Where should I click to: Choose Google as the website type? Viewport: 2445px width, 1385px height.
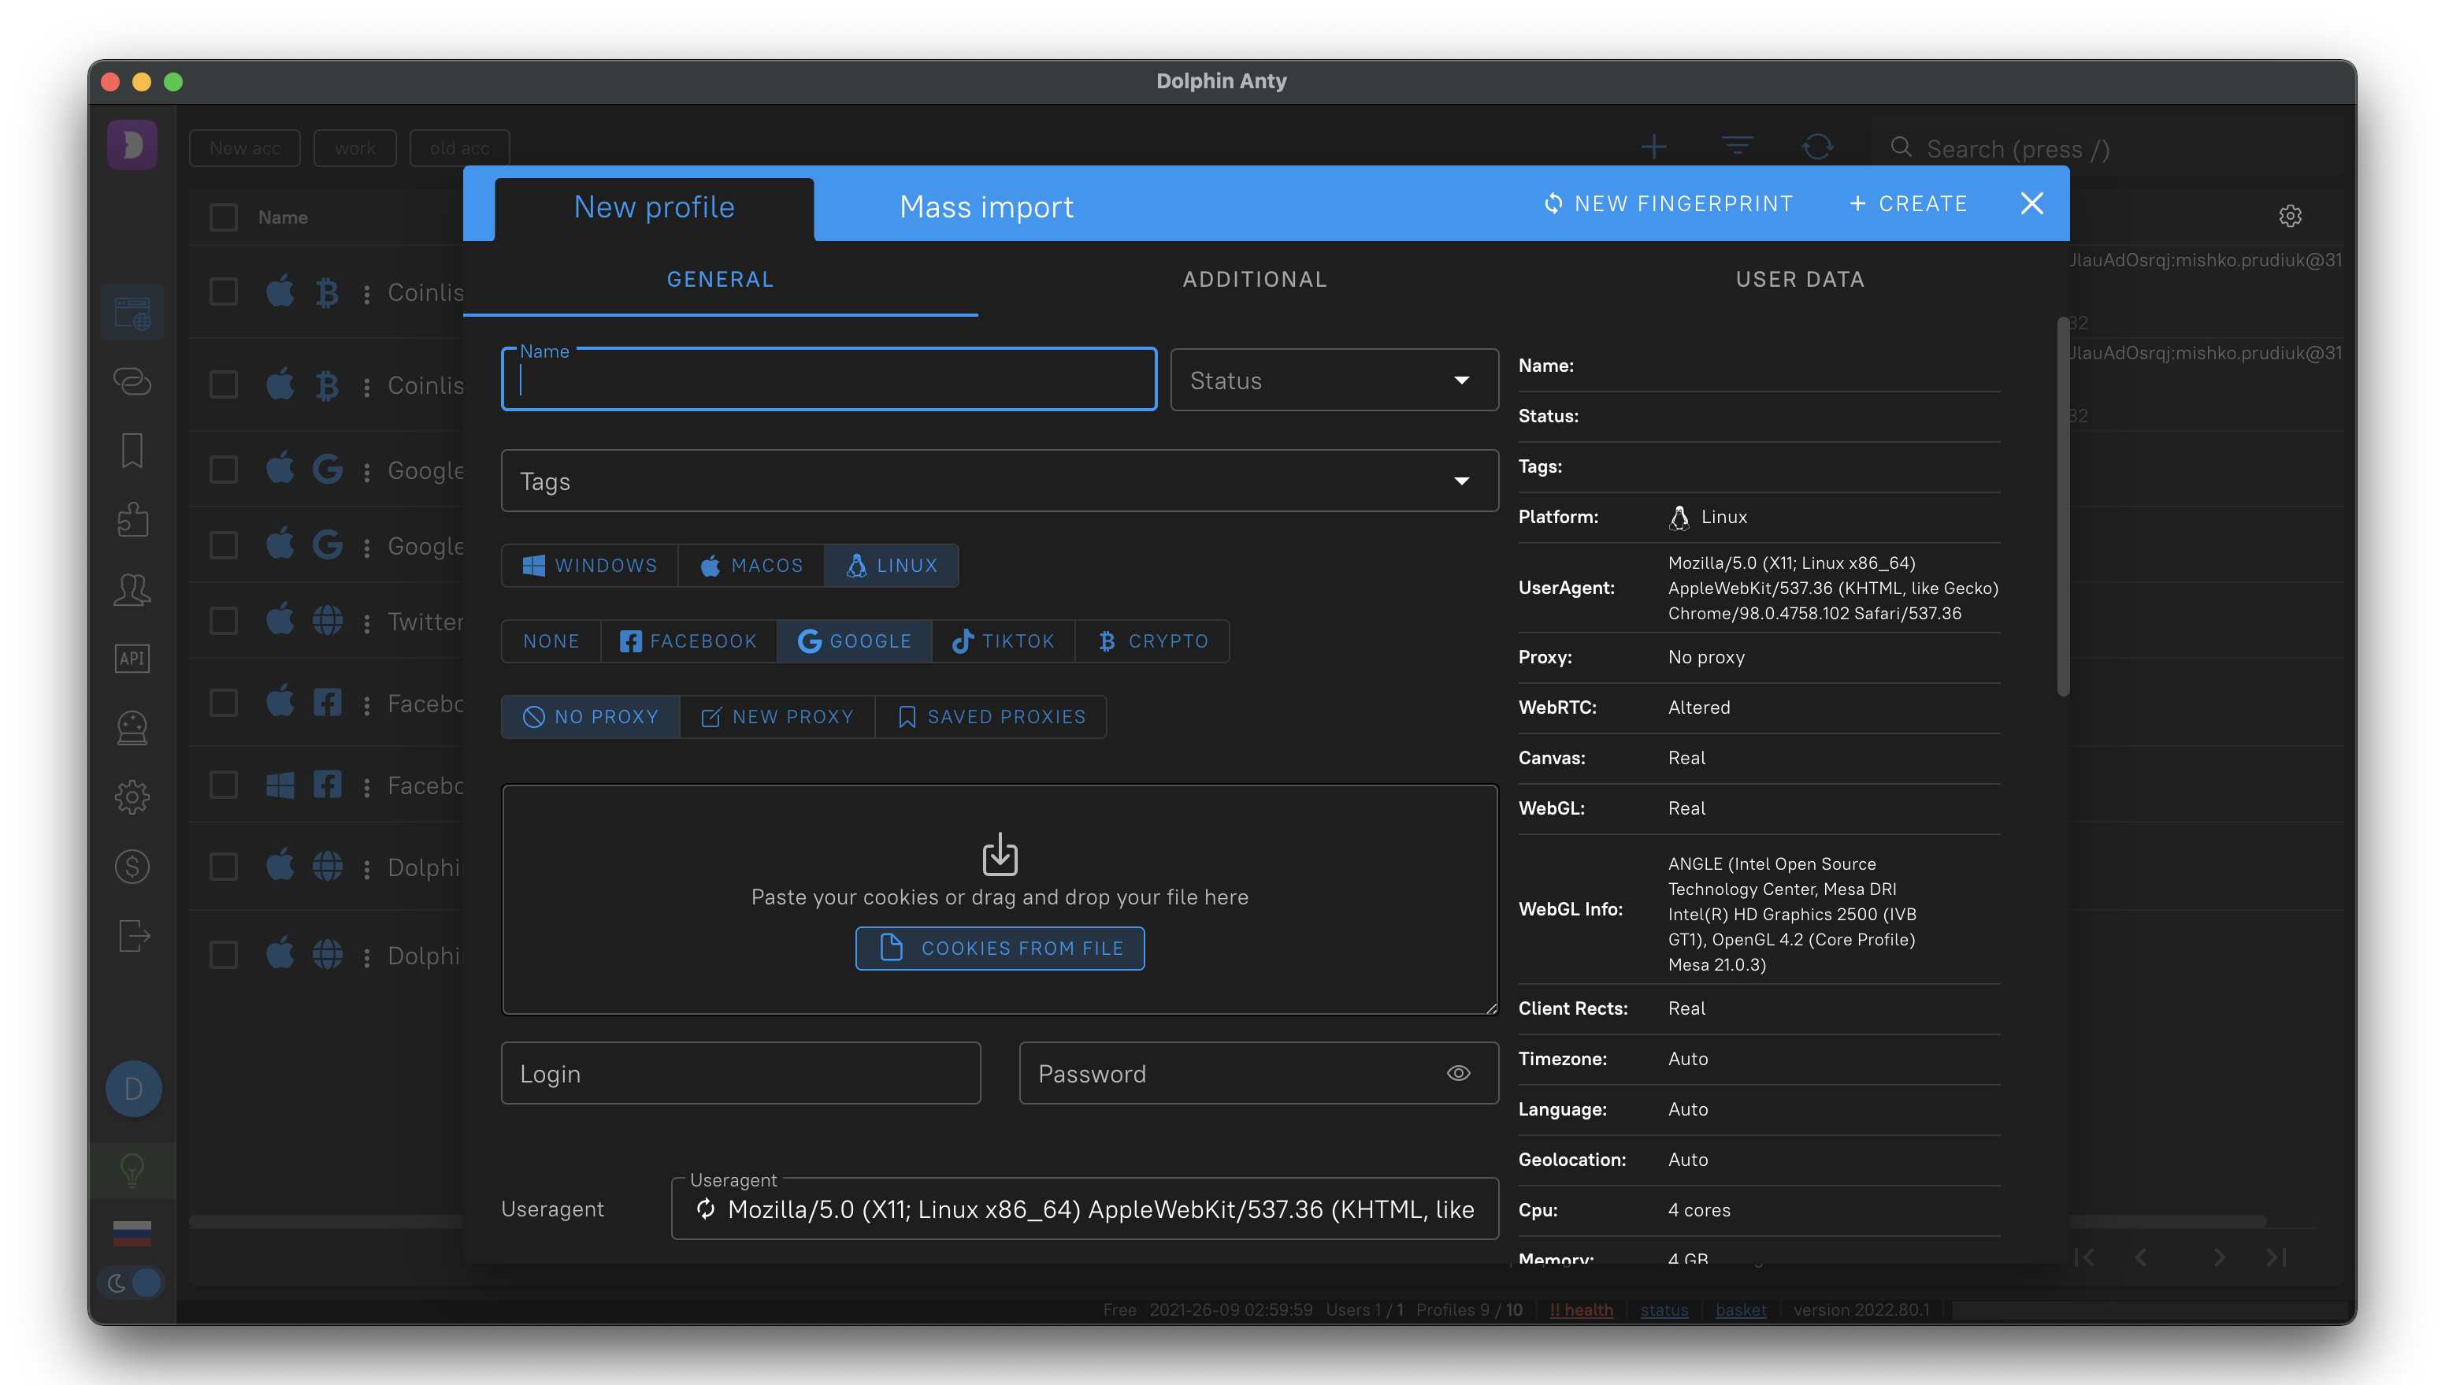pyautogui.click(x=854, y=641)
